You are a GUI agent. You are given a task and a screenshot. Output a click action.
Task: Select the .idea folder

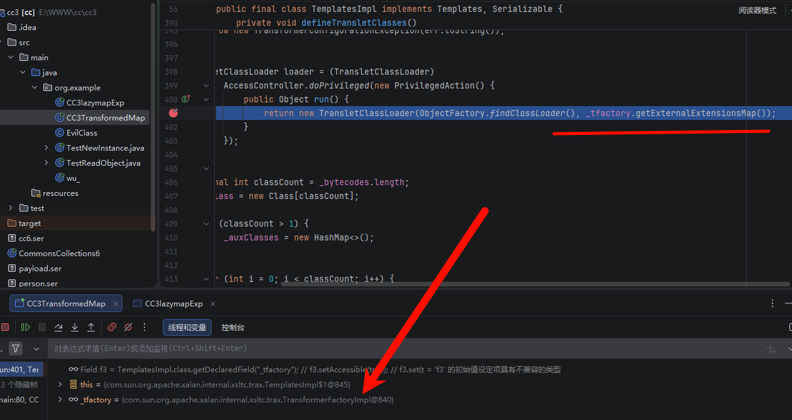(27, 27)
